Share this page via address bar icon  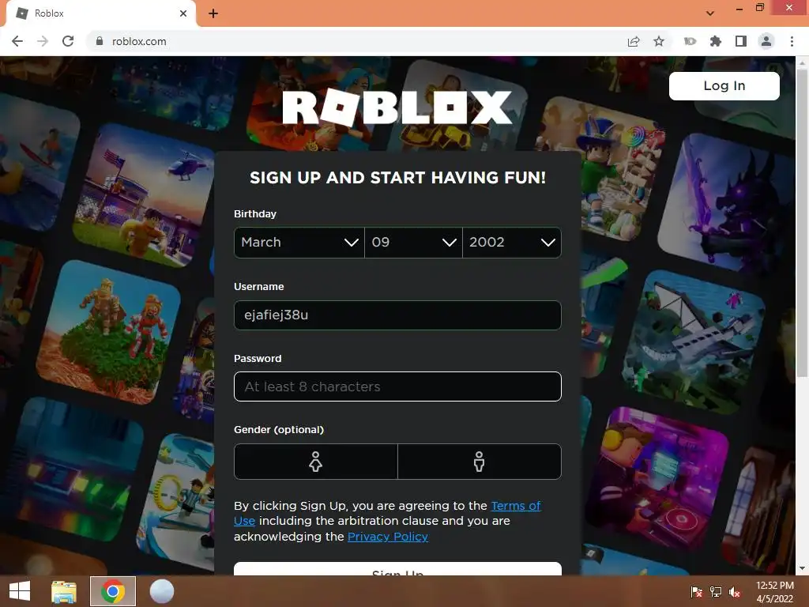(634, 41)
